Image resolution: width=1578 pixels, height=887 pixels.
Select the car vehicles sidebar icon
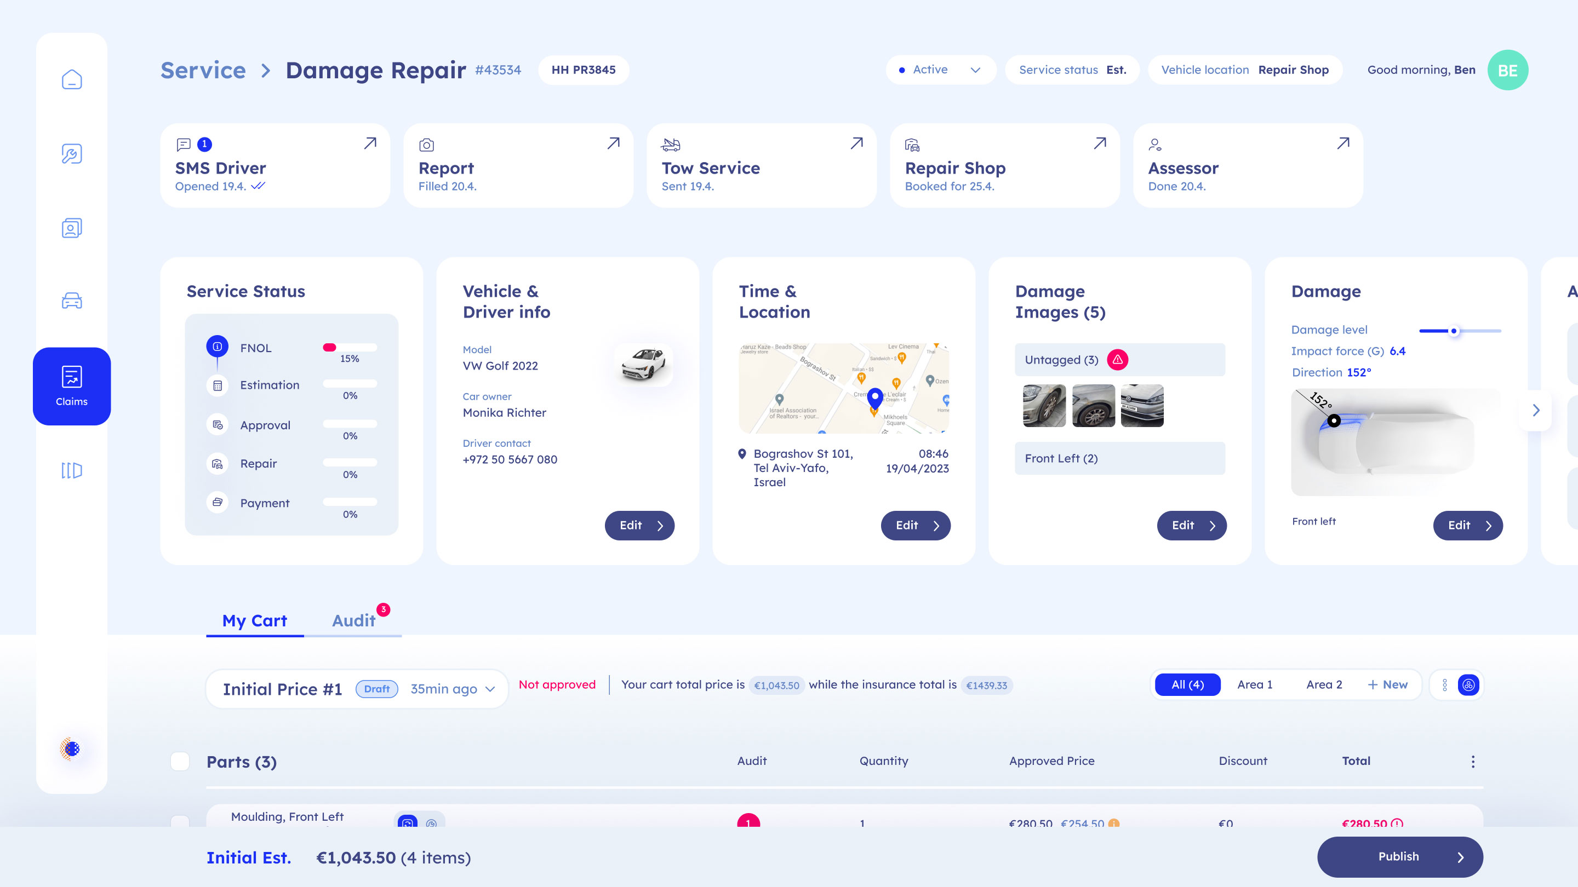(72, 301)
